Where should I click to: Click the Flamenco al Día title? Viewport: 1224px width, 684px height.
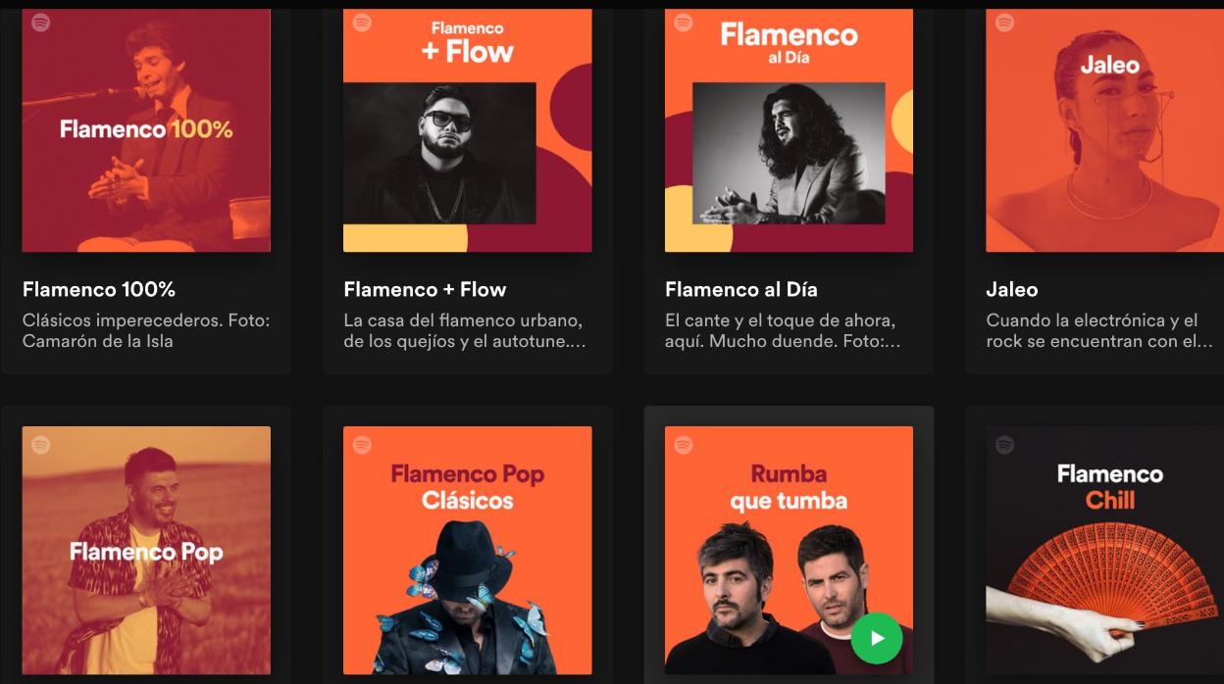pos(740,289)
